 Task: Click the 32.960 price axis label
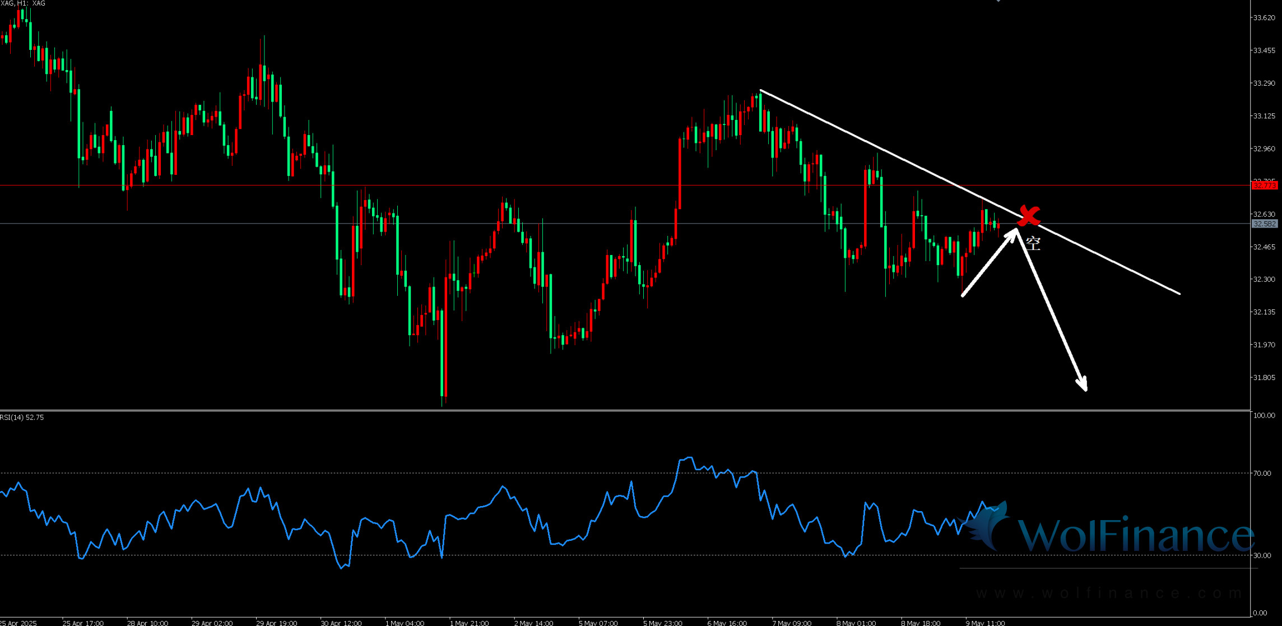coord(1264,149)
